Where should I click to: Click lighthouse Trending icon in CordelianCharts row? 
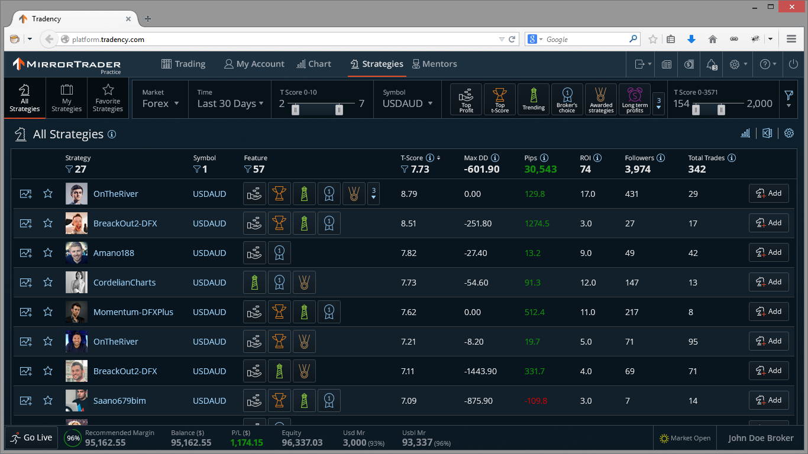254,282
